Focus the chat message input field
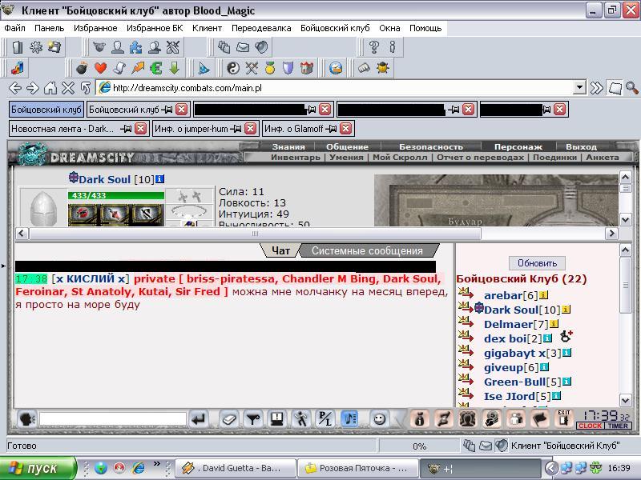The height and width of the screenshot is (480, 641). click(113, 418)
